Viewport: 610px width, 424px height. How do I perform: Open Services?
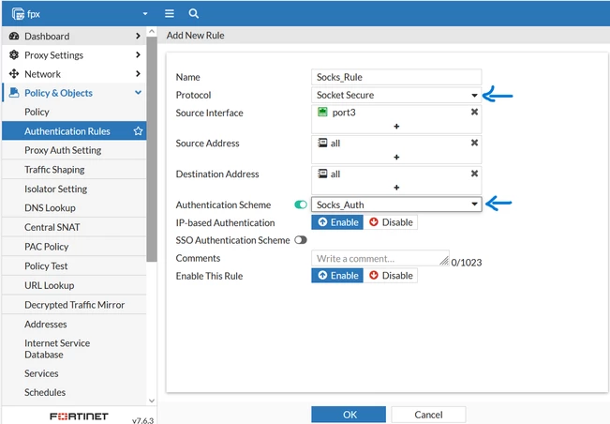pos(74,373)
